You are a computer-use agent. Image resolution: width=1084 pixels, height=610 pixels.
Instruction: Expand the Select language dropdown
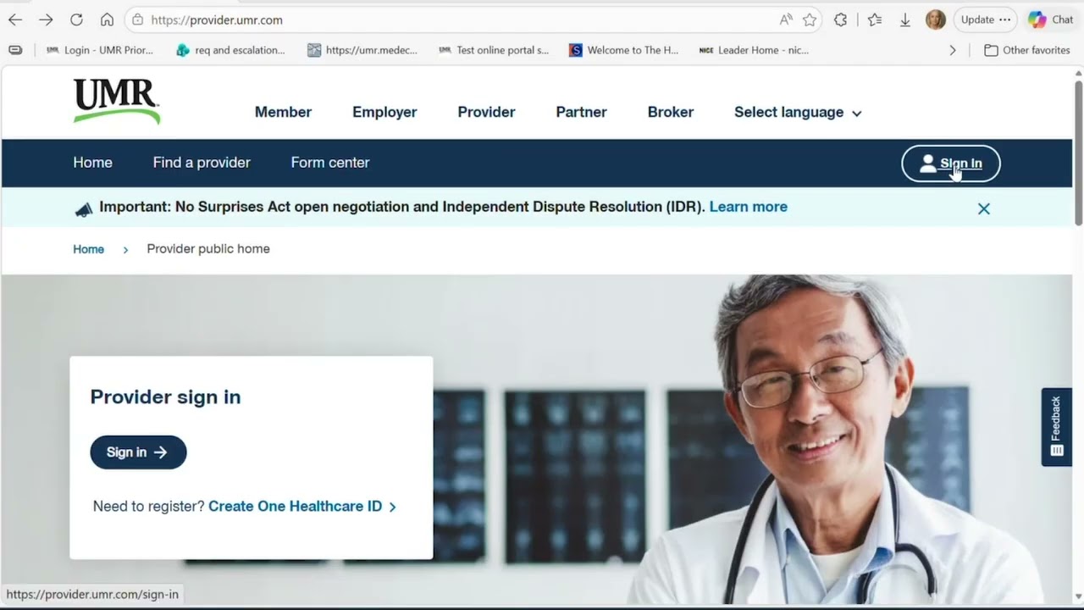pyautogui.click(x=798, y=112)
